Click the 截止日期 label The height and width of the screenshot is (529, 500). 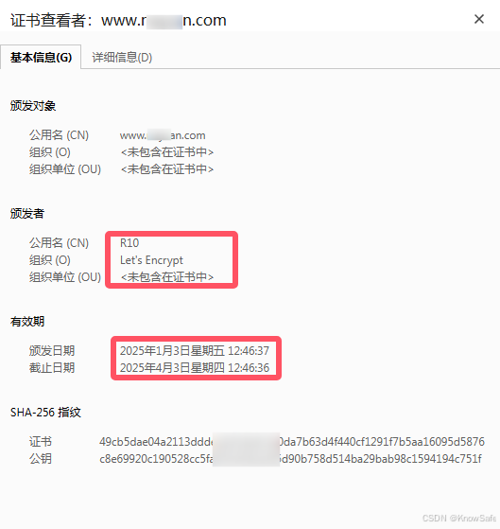click(x=52, y=368)
